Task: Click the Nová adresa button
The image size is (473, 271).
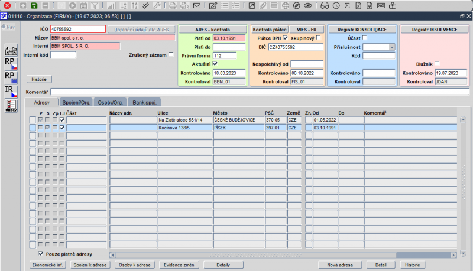Action: tap(339, 265)
